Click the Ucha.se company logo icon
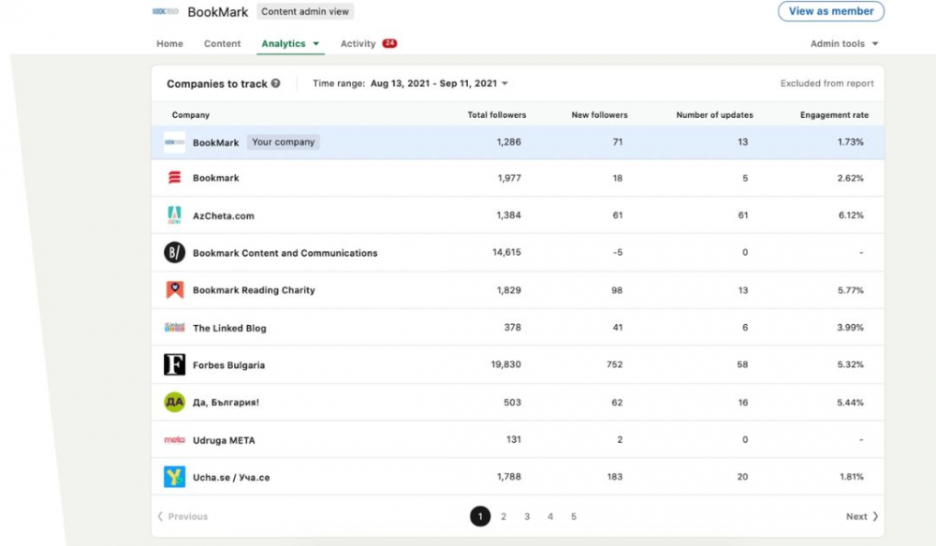The image size is (936, 546). (x=174, y=477)
